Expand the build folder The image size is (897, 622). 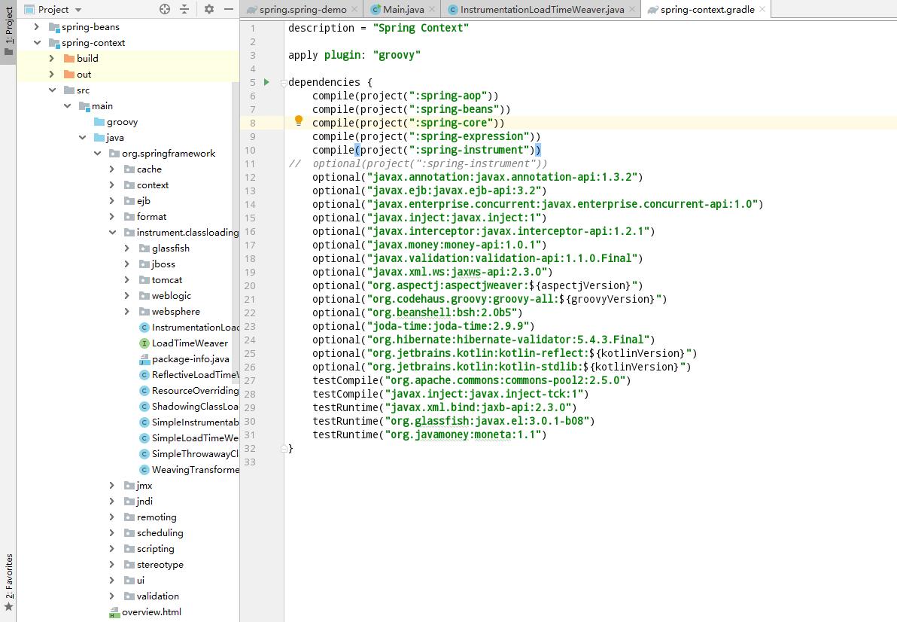[51, 59]
